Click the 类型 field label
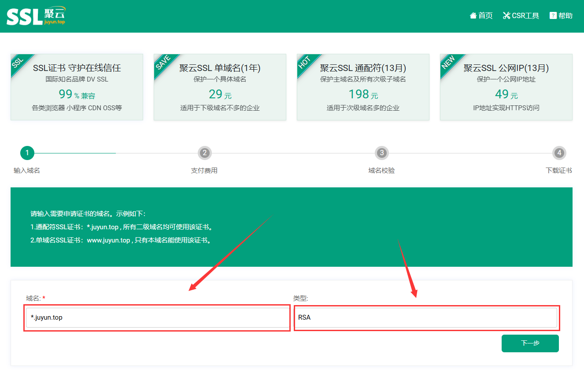 tap(301, 298)
